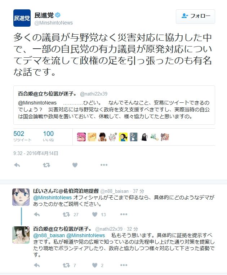This screenshot has height=275, width=227.
Task: Open the grim reaper liker avatar
Action: click(x=144, y=137)
